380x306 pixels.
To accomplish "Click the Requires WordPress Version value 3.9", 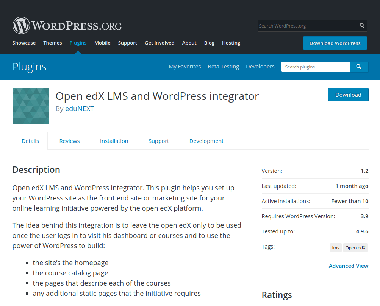I will coord(364,216).
